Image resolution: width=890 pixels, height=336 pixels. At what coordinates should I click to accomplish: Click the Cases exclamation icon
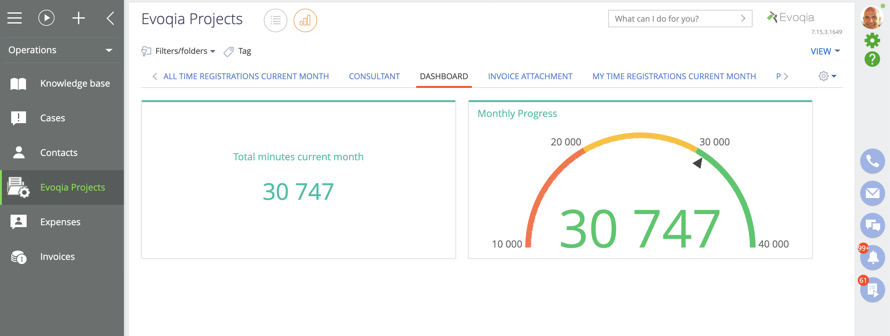pos(18,118)
